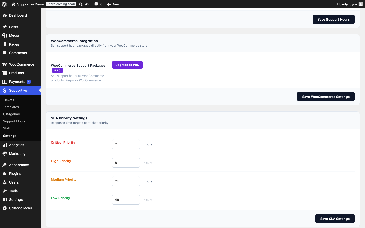365x228 pixels.
Task: Click 'Response time targets per ticket priority' text
Action: [x=80, y=123]
